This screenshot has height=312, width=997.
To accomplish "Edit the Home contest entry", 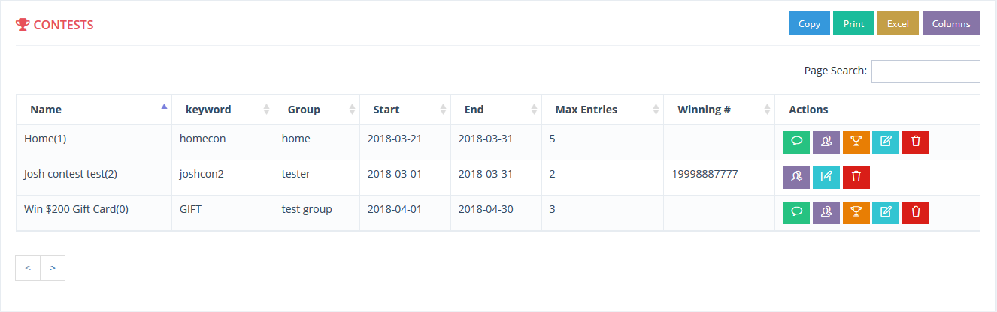I will 886,142.
